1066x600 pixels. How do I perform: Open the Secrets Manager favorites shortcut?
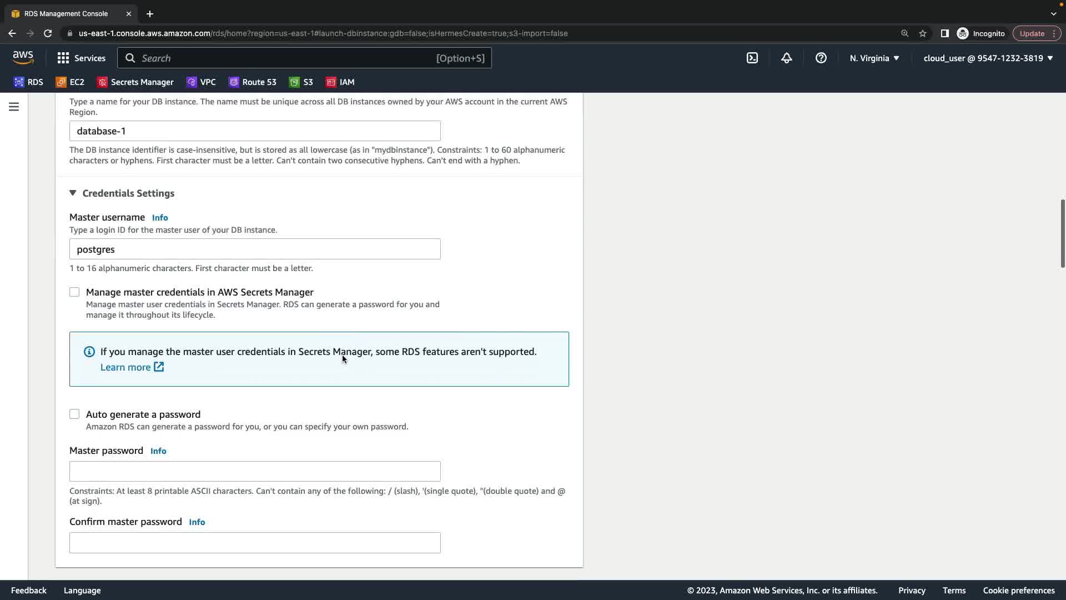tap(135, 82)
